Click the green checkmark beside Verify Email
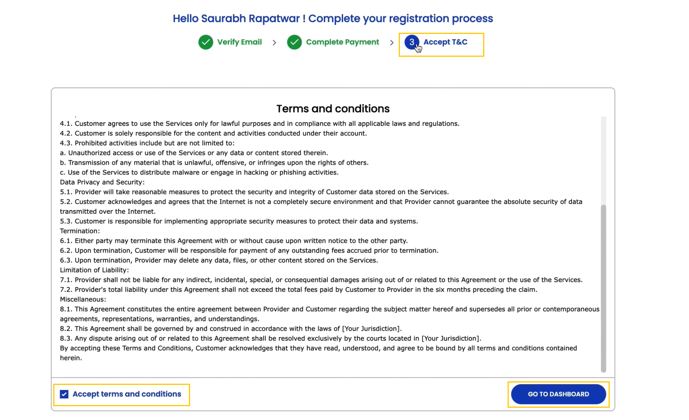 coord(205,42)
